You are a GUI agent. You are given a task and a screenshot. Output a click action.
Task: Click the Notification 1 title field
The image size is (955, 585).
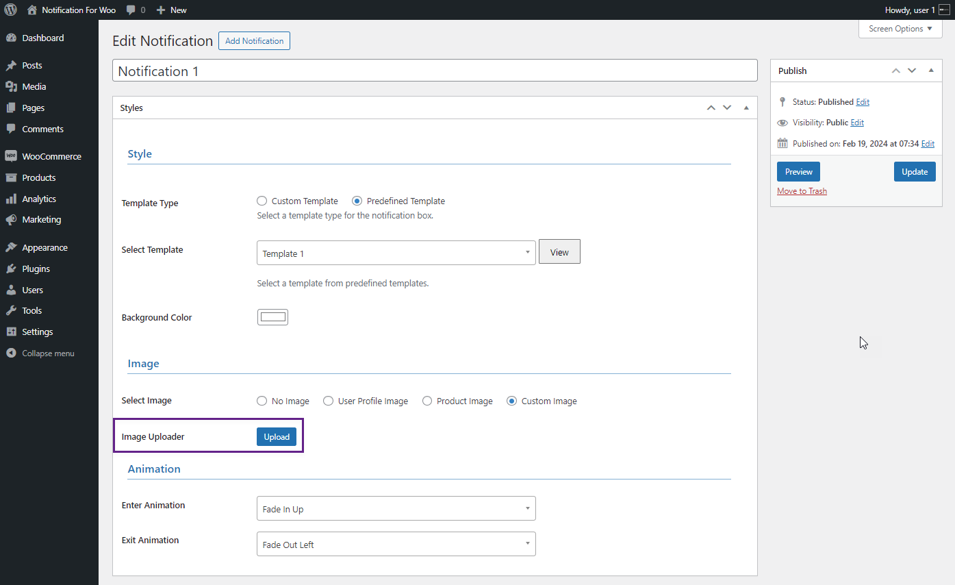[435, 71]
